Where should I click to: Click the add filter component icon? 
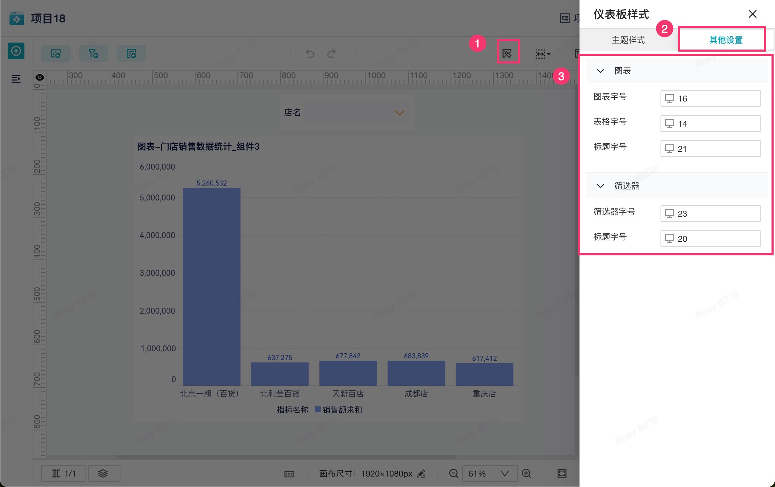pyautogui.click(x=93, y=53)
